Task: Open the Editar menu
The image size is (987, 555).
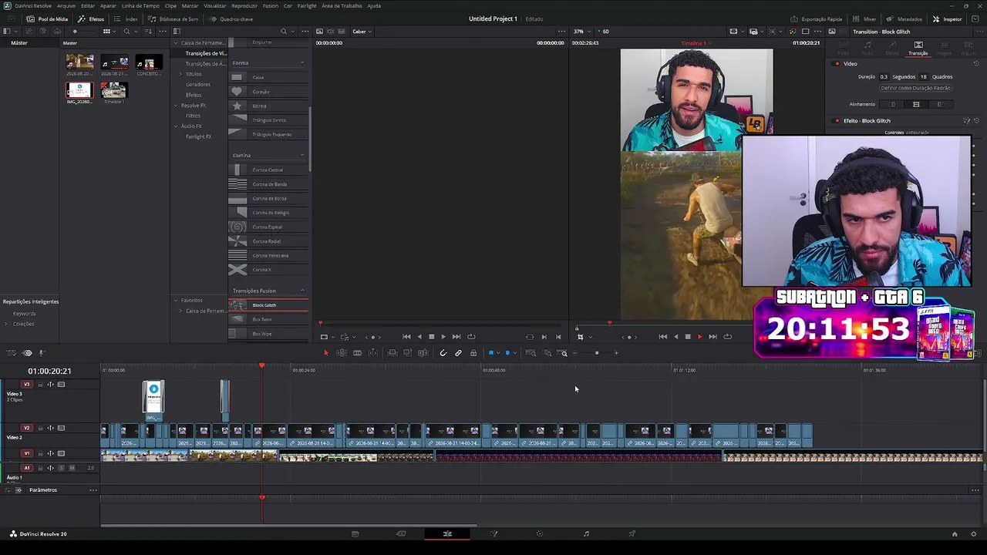Action: (88, 5)
